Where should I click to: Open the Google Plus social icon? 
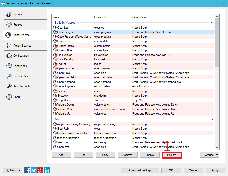pyautogui.click(x=40, y=170)
